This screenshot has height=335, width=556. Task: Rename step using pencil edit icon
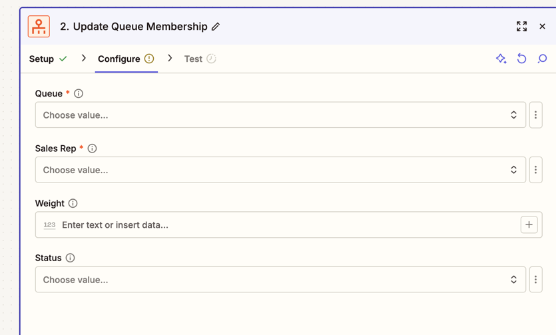click(x=216, y=27)
